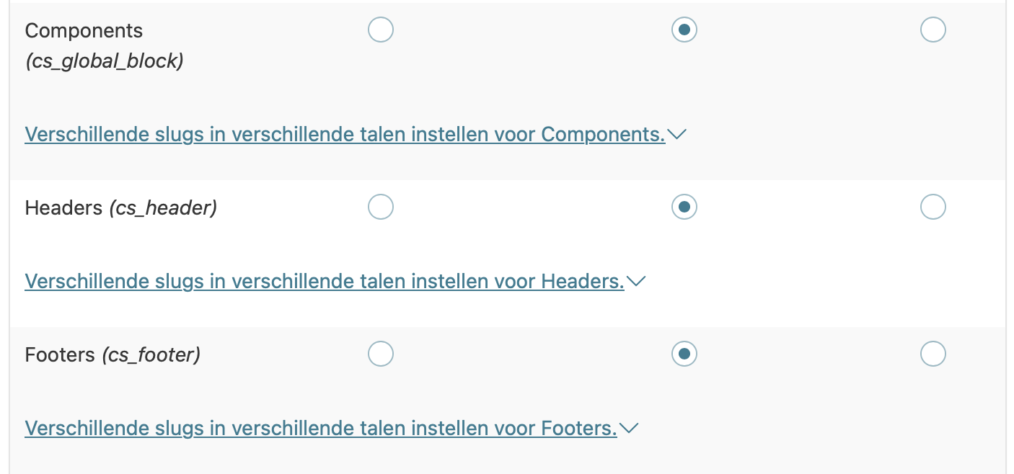The width and height of the screenshot is (1014, 474).
Task: Select the leftmost radio button for Headers
Action: click(x=381, y=207)
